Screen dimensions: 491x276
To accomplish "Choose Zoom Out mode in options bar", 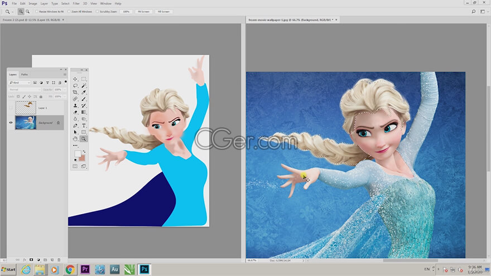I will click(x=27, y=12).
